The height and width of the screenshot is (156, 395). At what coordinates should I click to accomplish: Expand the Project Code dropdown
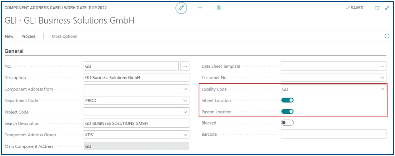pos(185,112)
